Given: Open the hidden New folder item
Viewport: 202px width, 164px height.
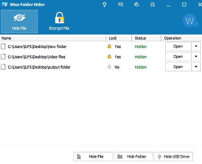Looking at the screenshot, I should pos(178,46).
